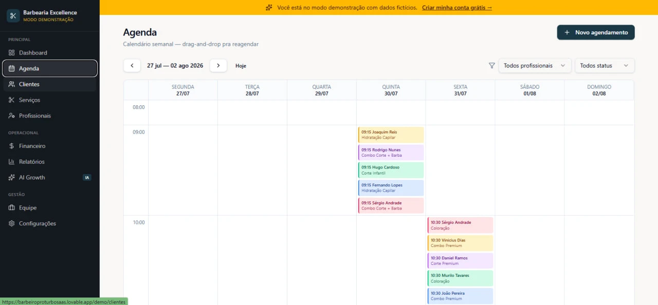Go to next week arrow
The height and width of the screenshot is (305, 658).
click(x=218, y=66)
